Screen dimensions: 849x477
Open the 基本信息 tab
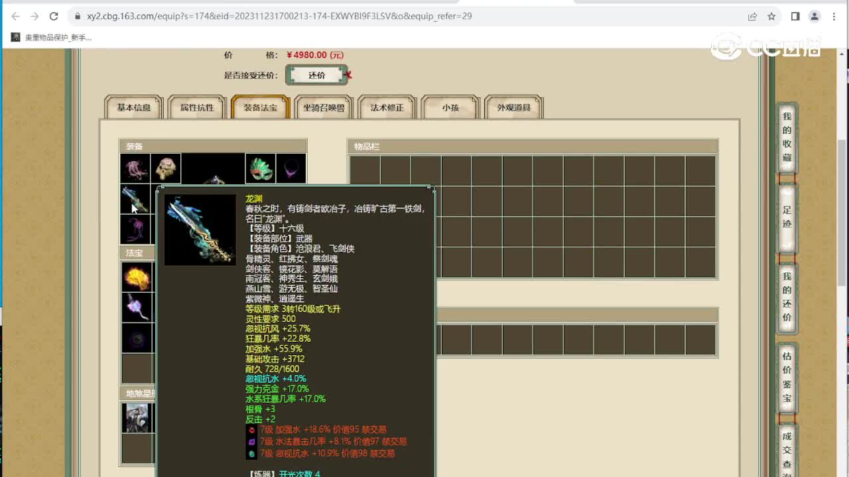[x=134, y=107]
